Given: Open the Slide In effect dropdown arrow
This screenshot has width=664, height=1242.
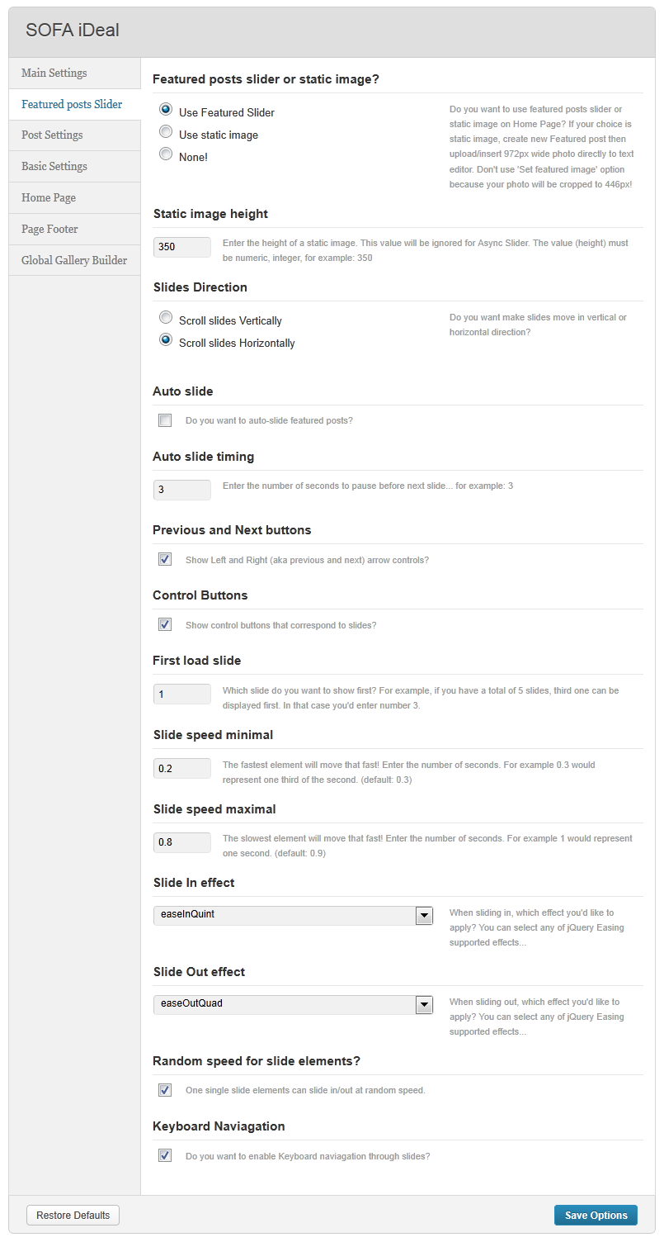Looking at the screenshot, I should coord(424,915).
